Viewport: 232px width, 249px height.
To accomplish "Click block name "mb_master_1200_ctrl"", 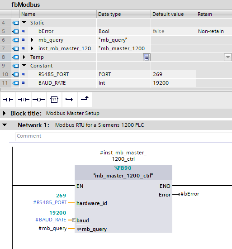I will pos(123,176).
